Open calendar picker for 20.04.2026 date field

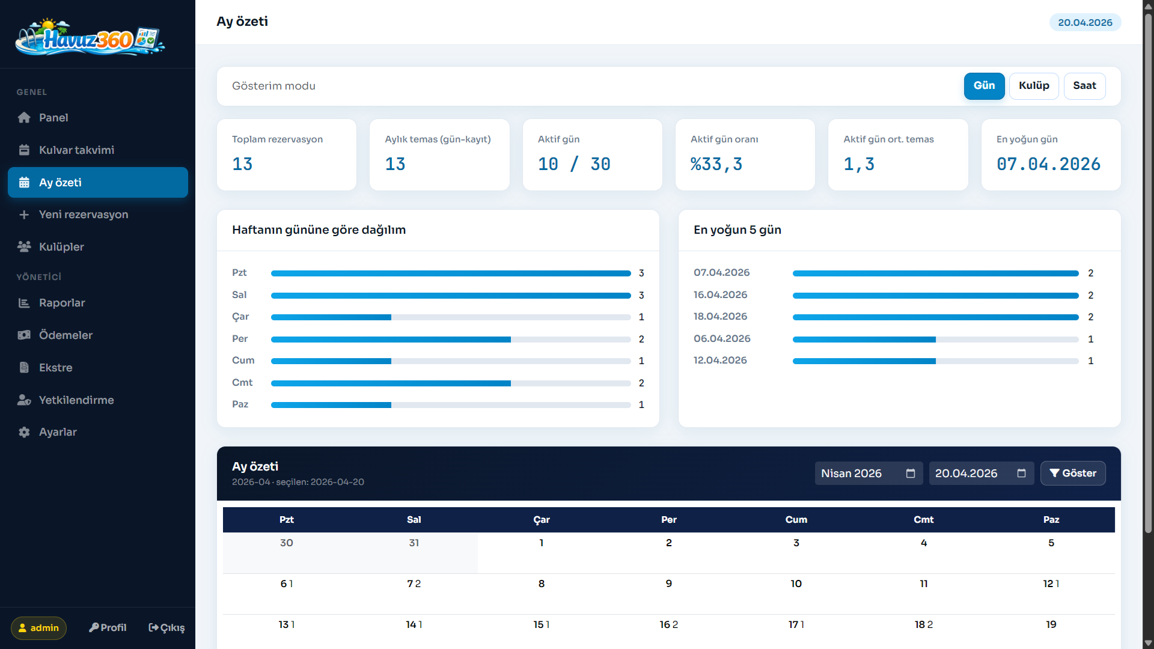(1021, 474)
